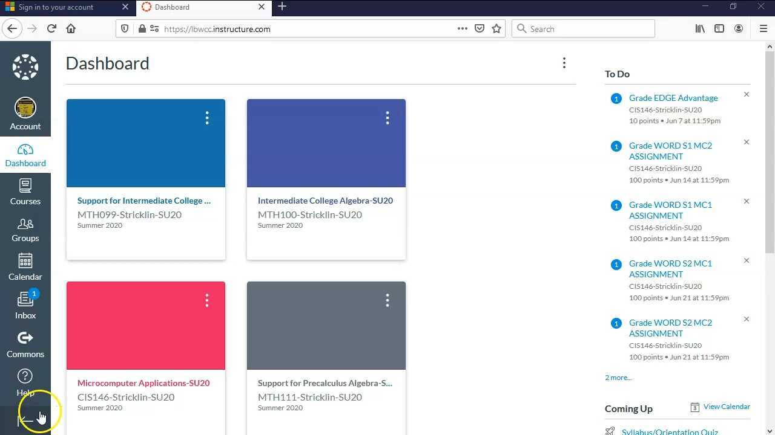Open the Account profile in sidebar
775x435 pixels.
[25, 114]
